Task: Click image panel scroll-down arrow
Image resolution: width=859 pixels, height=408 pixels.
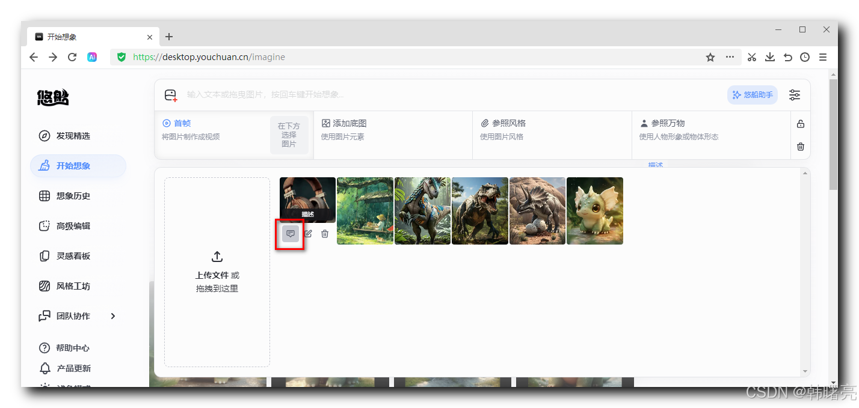Action: (x=805, y=371)
